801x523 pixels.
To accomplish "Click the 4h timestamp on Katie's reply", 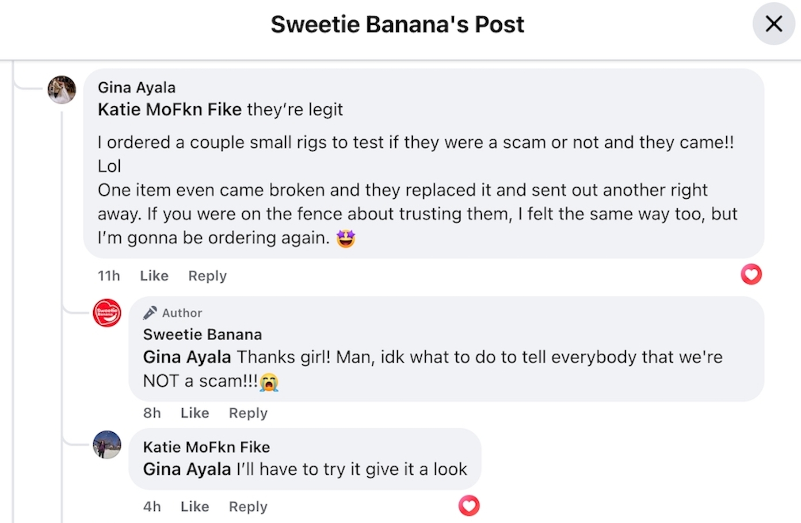I will tap(152, 506).
